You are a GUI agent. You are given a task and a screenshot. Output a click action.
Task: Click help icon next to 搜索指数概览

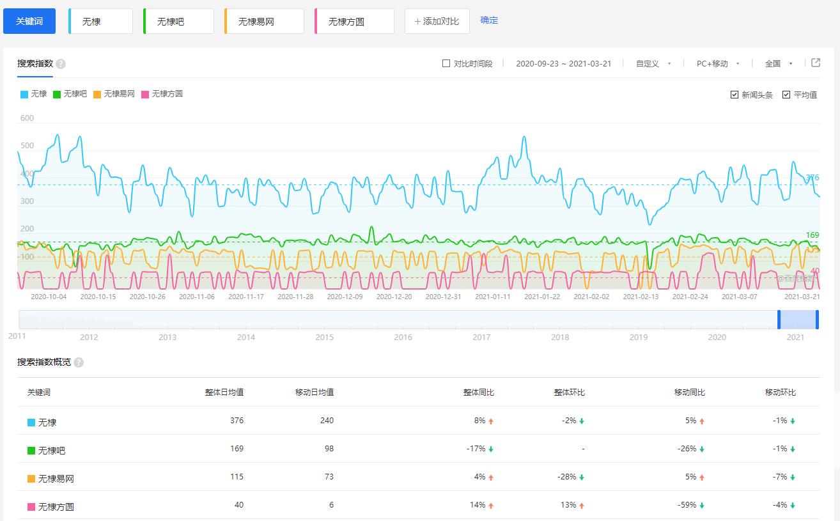pos(79,362)
